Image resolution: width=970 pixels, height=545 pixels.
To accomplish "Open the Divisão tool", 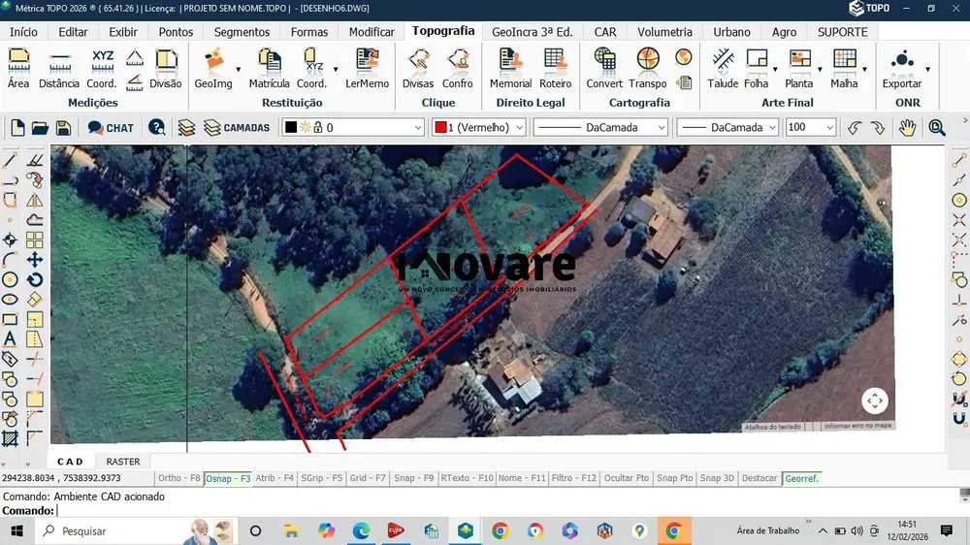I will [x=166, y=69].
